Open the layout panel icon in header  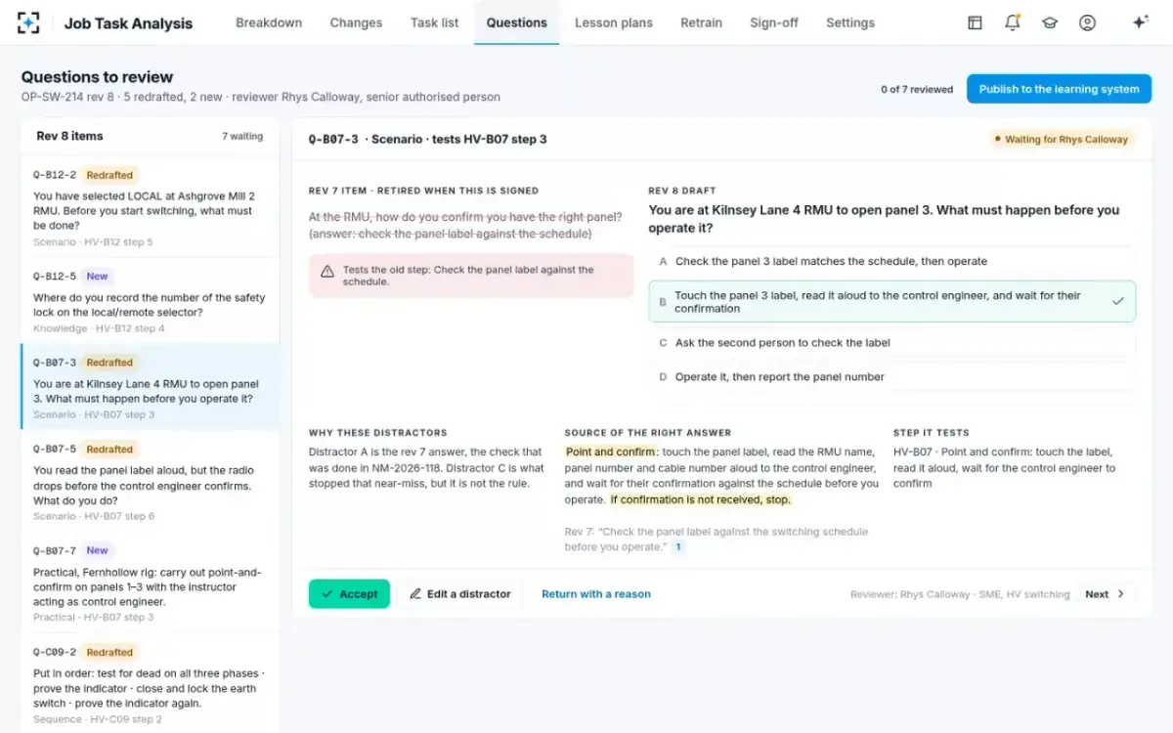[975, 22]
